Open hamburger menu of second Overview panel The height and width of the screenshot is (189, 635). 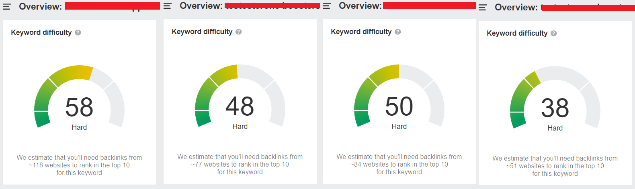167,6
